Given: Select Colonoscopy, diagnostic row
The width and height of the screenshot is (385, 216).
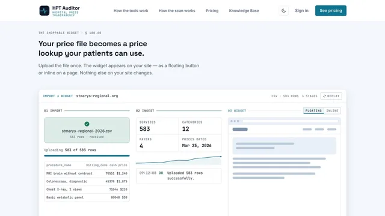Looking at the screenshot, I should [x=87, y=181].
